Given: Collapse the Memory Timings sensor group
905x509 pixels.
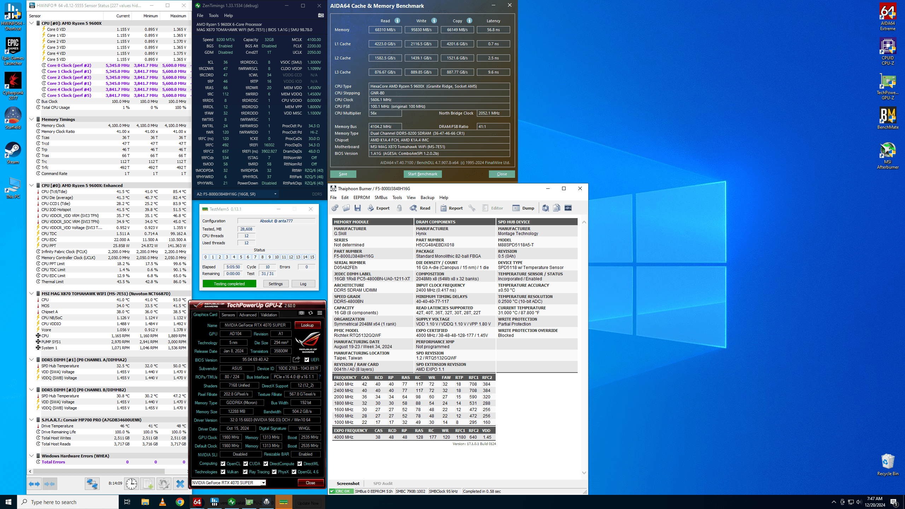Looking at the screenshot, I should point(31,119).
